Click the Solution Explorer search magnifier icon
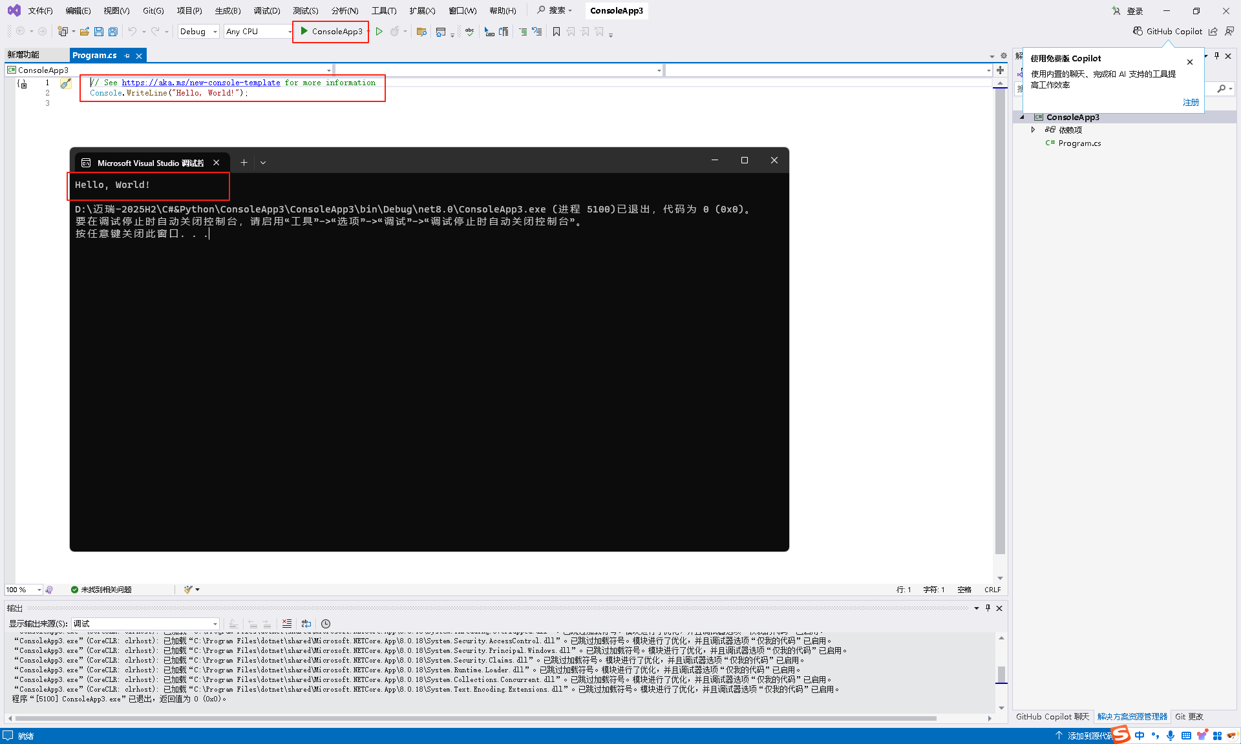This screenshot has width=1241, height=744. pos(1221,88)
